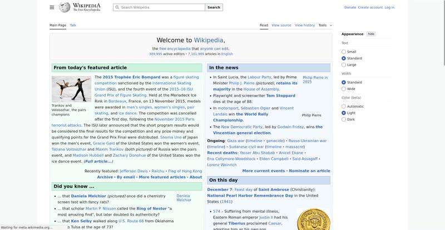The image size is (445, 230).
Task: Expand the Tools dropdown menu
Action: [325, 25]
